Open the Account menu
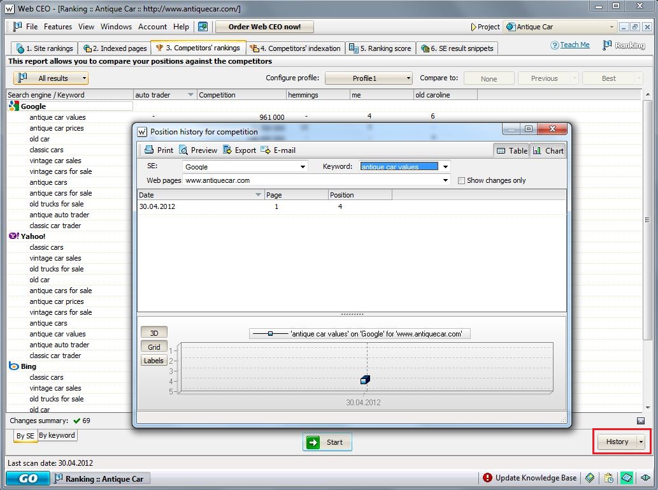 coord(152,27)
